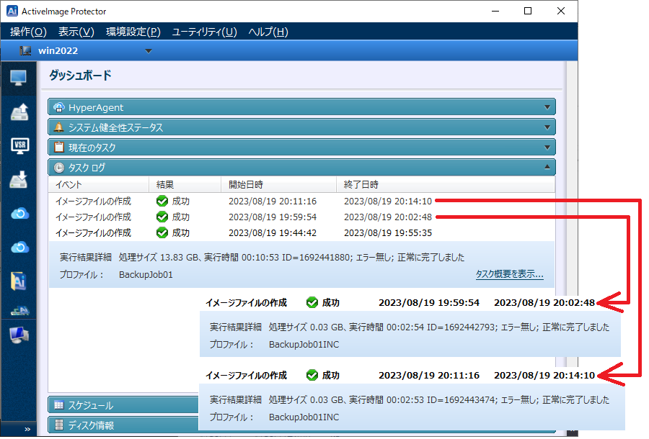
Task: Select the log row starting 19:59:54
Action: 301,217
